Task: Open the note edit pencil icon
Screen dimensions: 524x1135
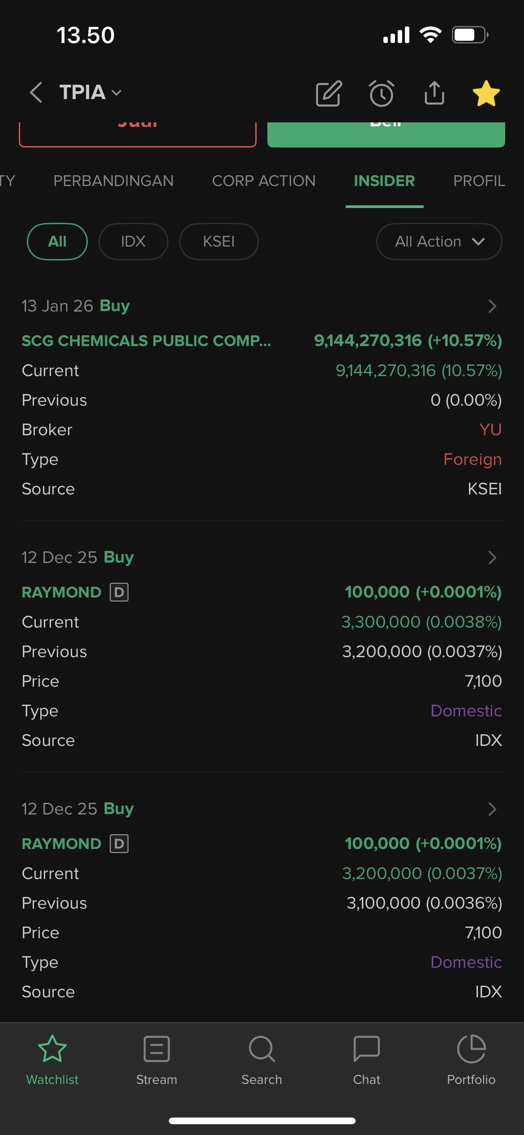Action: 329,93
